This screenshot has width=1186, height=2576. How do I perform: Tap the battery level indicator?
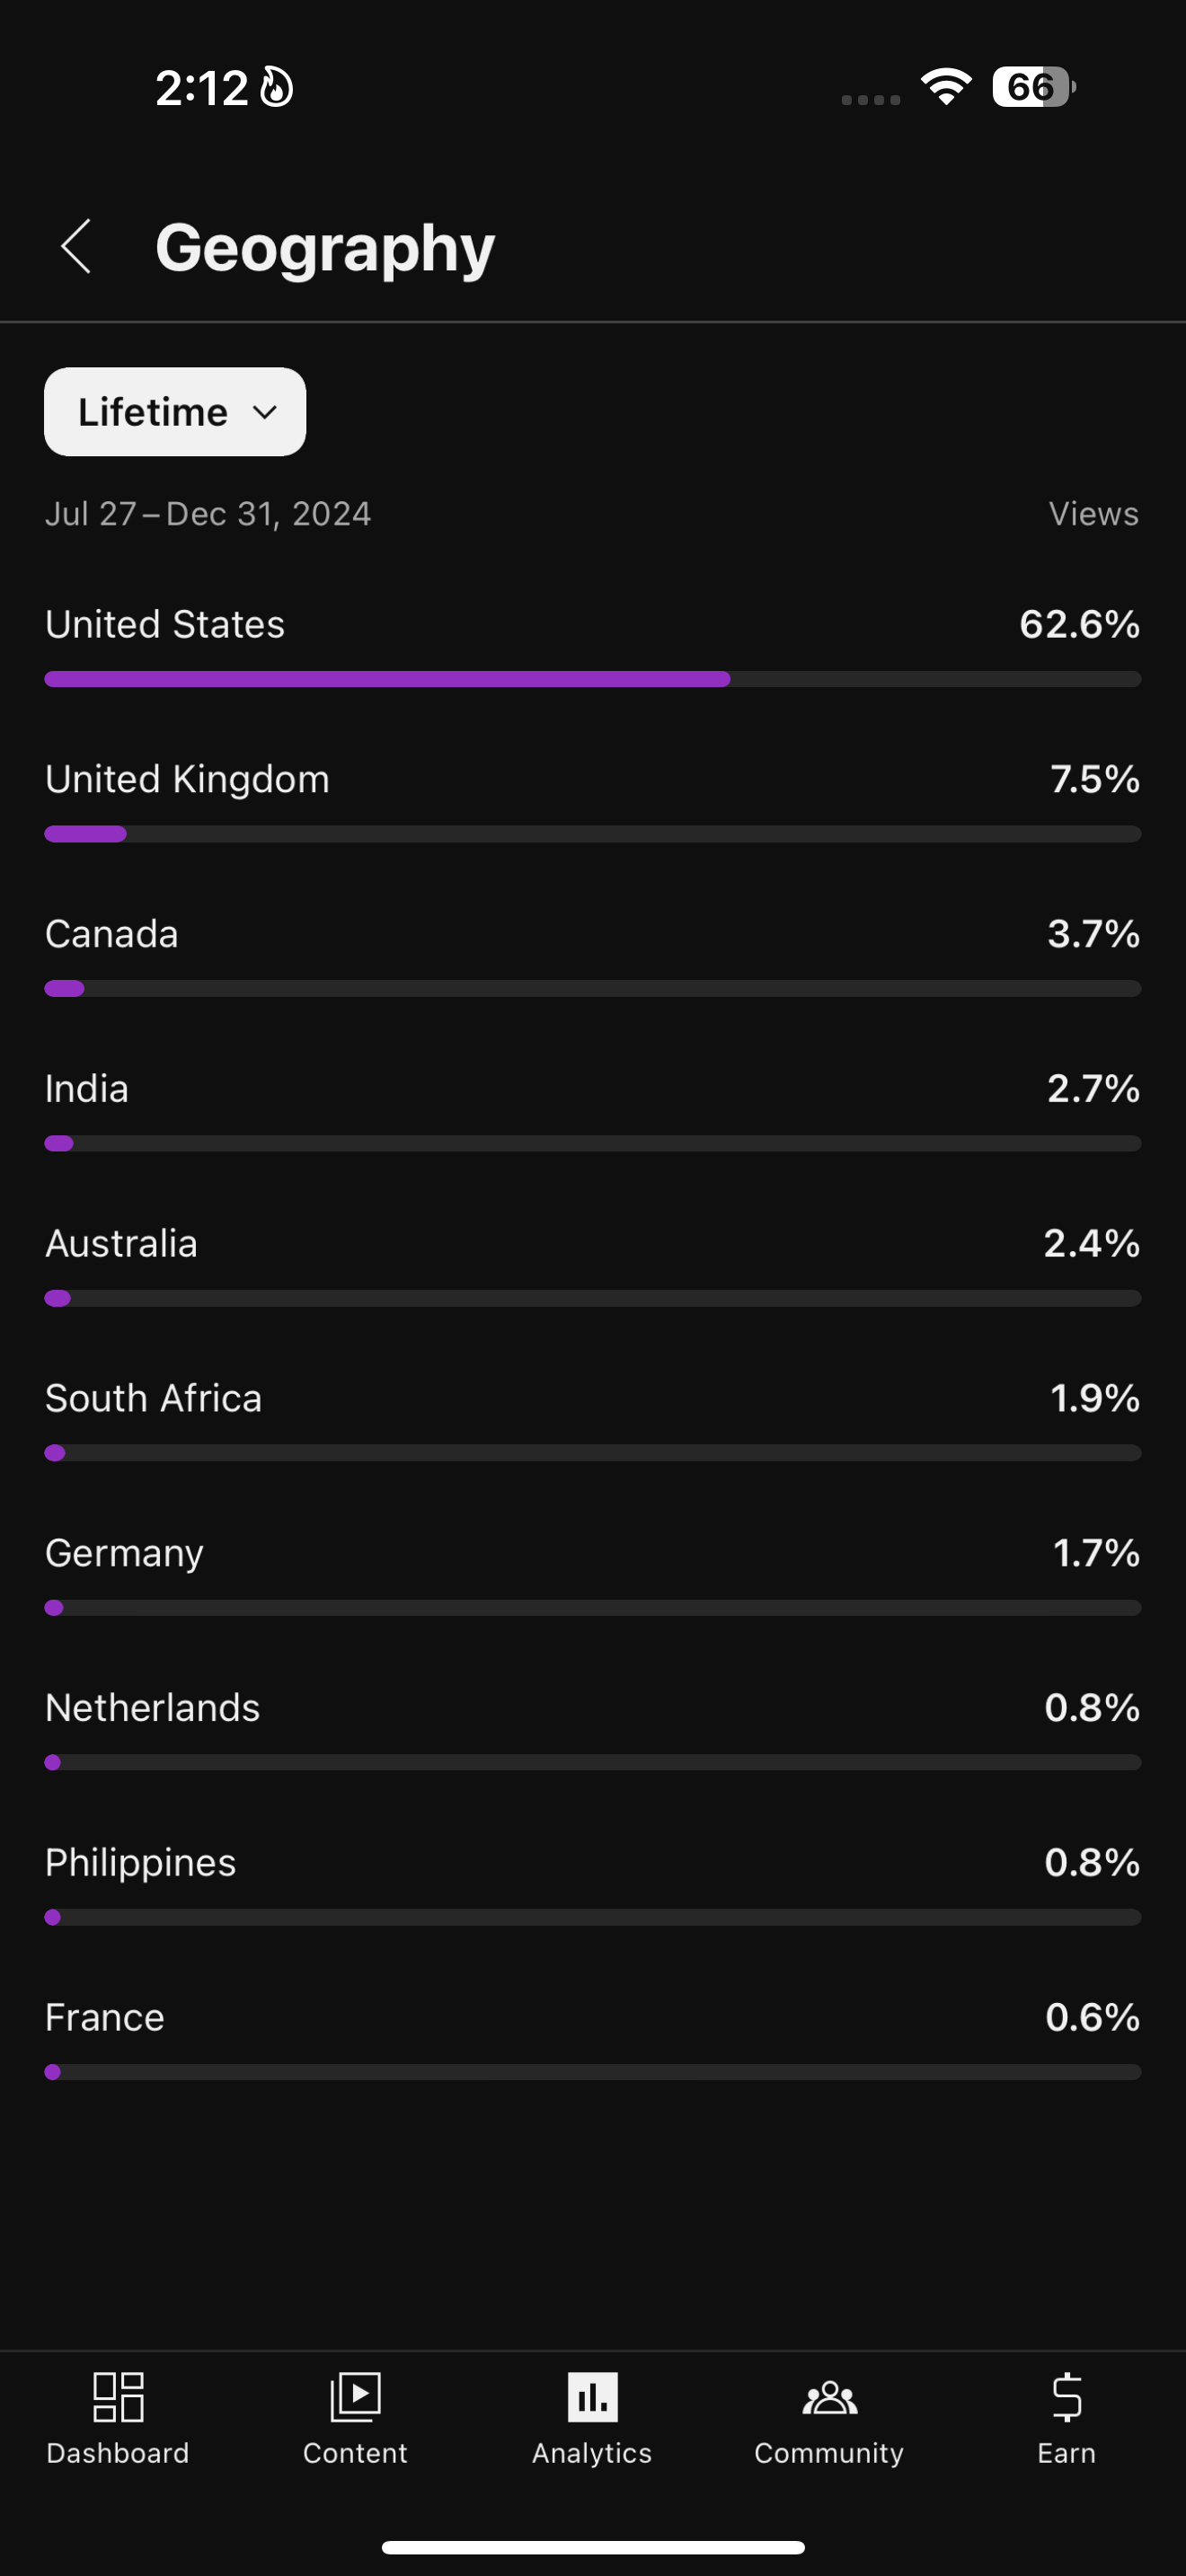tap(1033, 87)
